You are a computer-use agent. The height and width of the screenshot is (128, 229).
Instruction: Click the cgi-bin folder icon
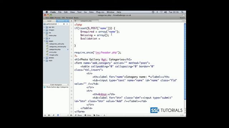point(47,27)
